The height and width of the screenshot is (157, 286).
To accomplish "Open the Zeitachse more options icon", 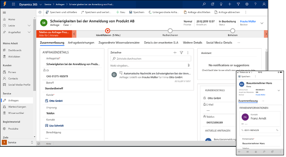I will [188, 53].
